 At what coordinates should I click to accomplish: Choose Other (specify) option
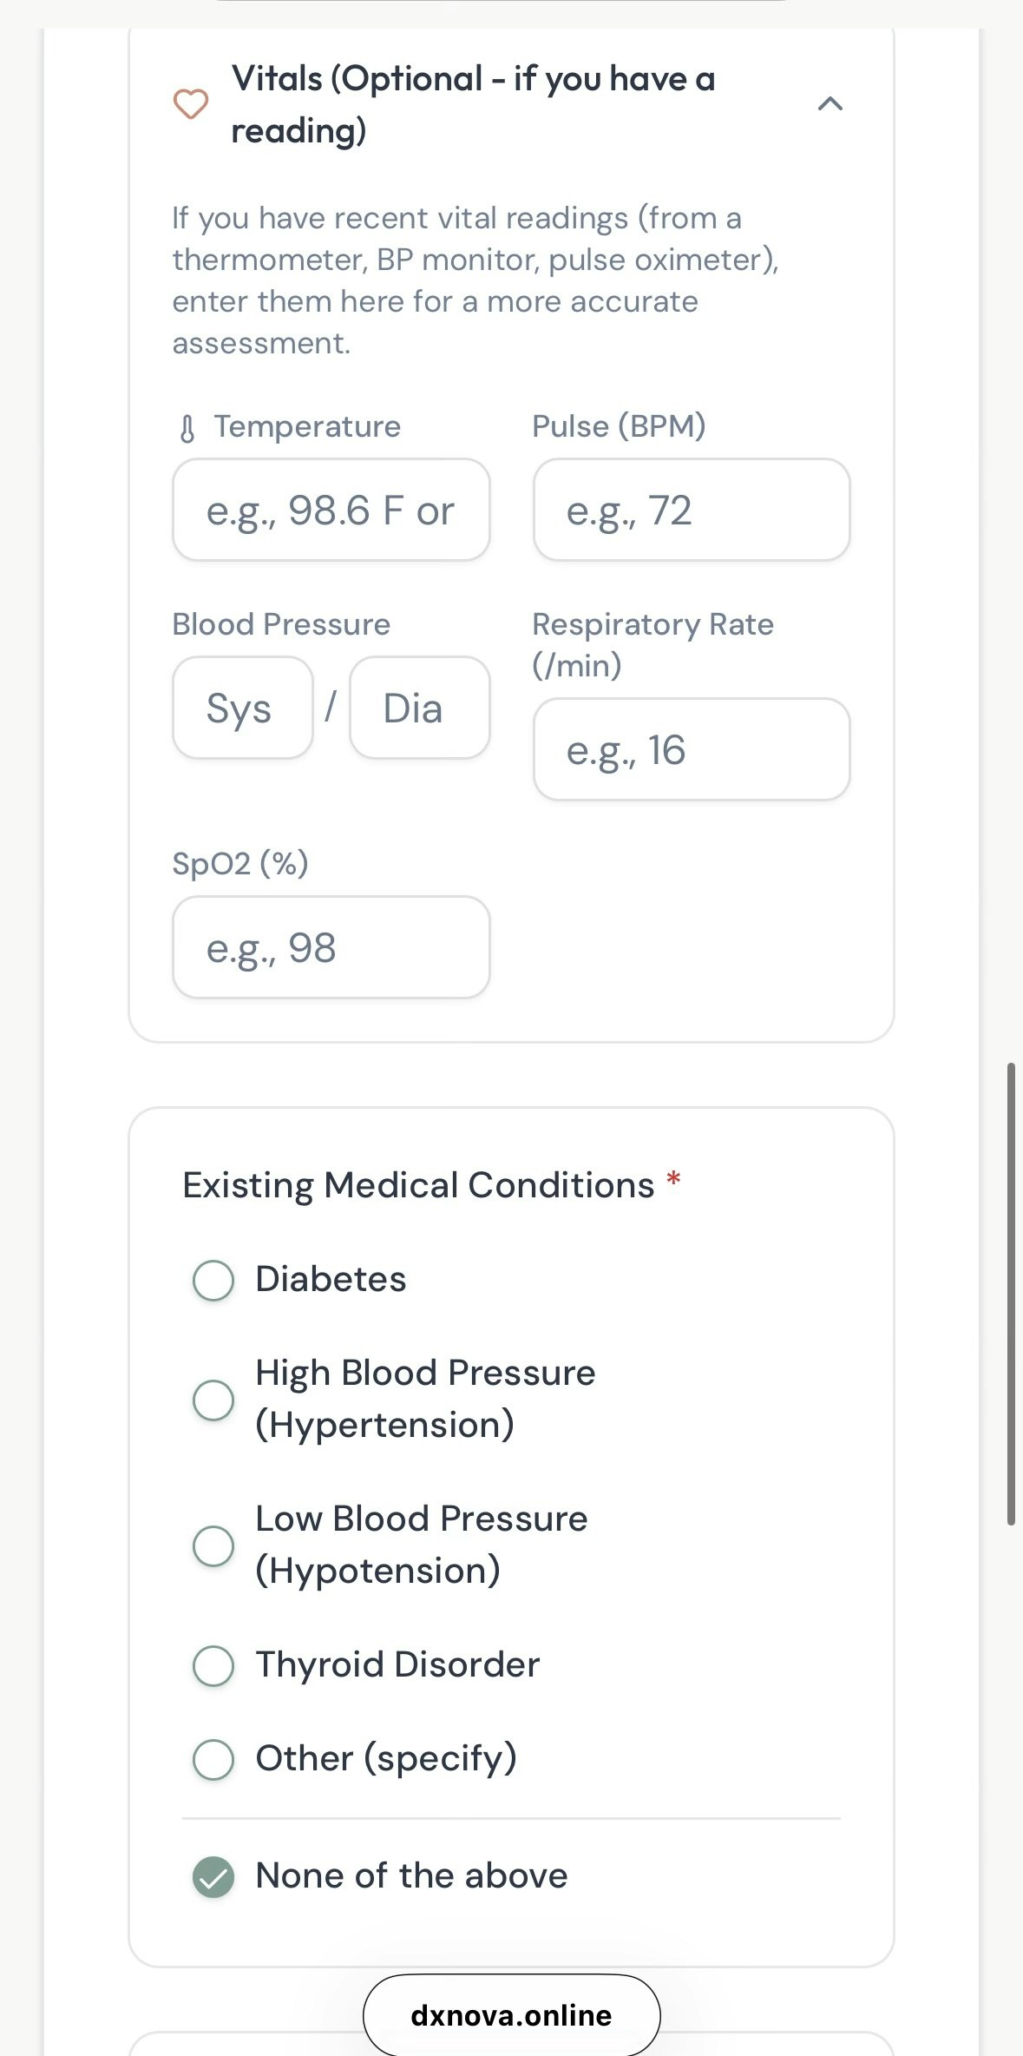pyautogui.click(x=213, y=1759)
